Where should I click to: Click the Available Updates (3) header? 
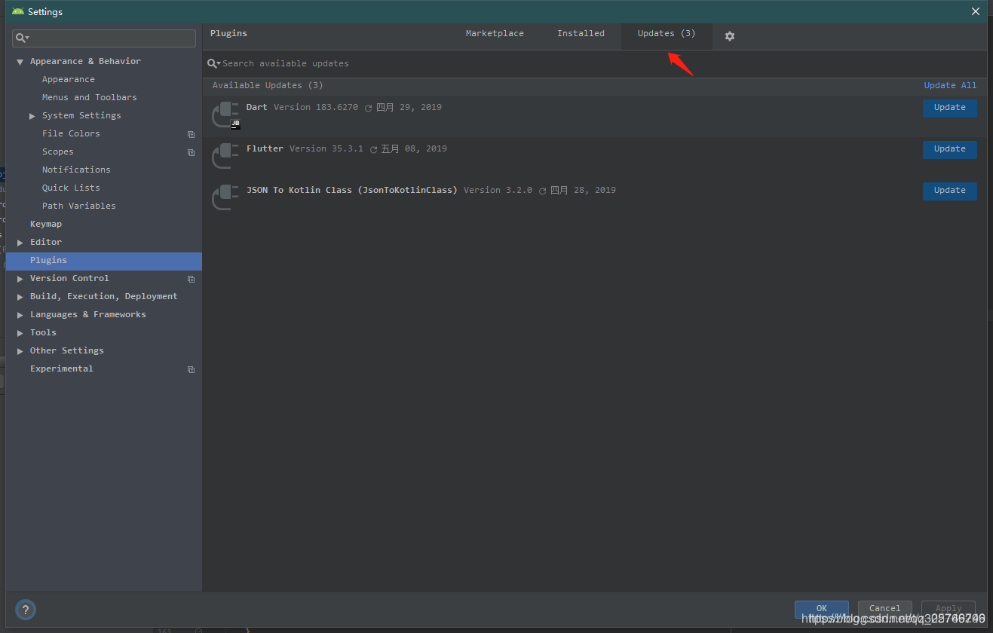[x=268, y=86]
